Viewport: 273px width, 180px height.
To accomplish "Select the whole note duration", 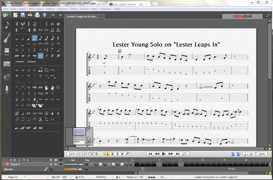I will pyautogui.click(x=17, y=39).
